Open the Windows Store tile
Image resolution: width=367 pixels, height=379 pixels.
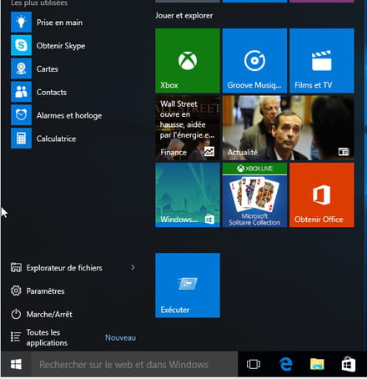(x=188, y=195)
